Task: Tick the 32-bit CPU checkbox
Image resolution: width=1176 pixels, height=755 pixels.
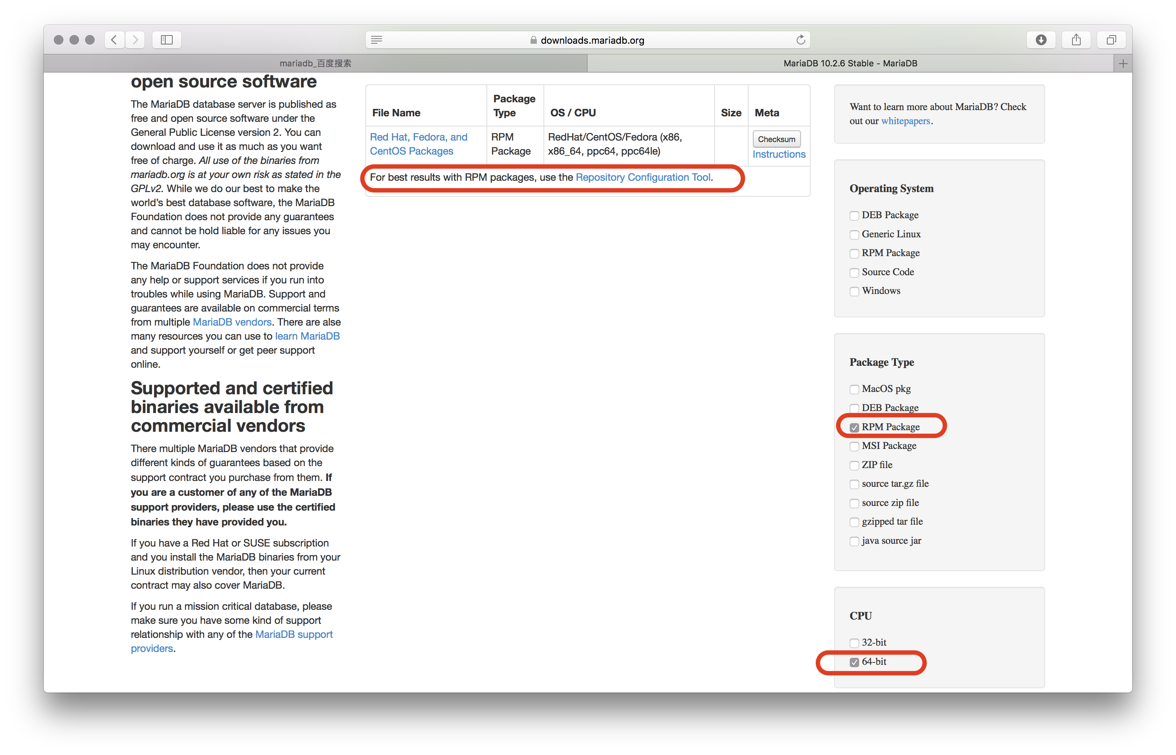Action: [x=854, y=643]
